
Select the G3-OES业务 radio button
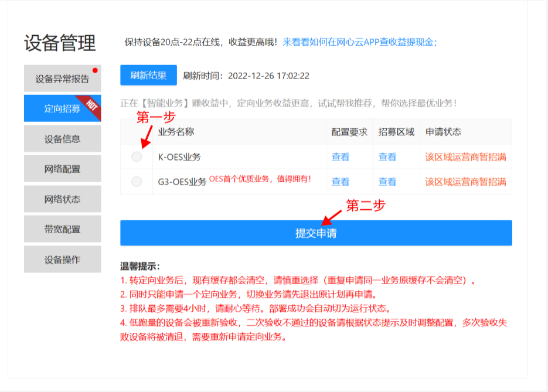pyautogui.click(x=137, y=182)
